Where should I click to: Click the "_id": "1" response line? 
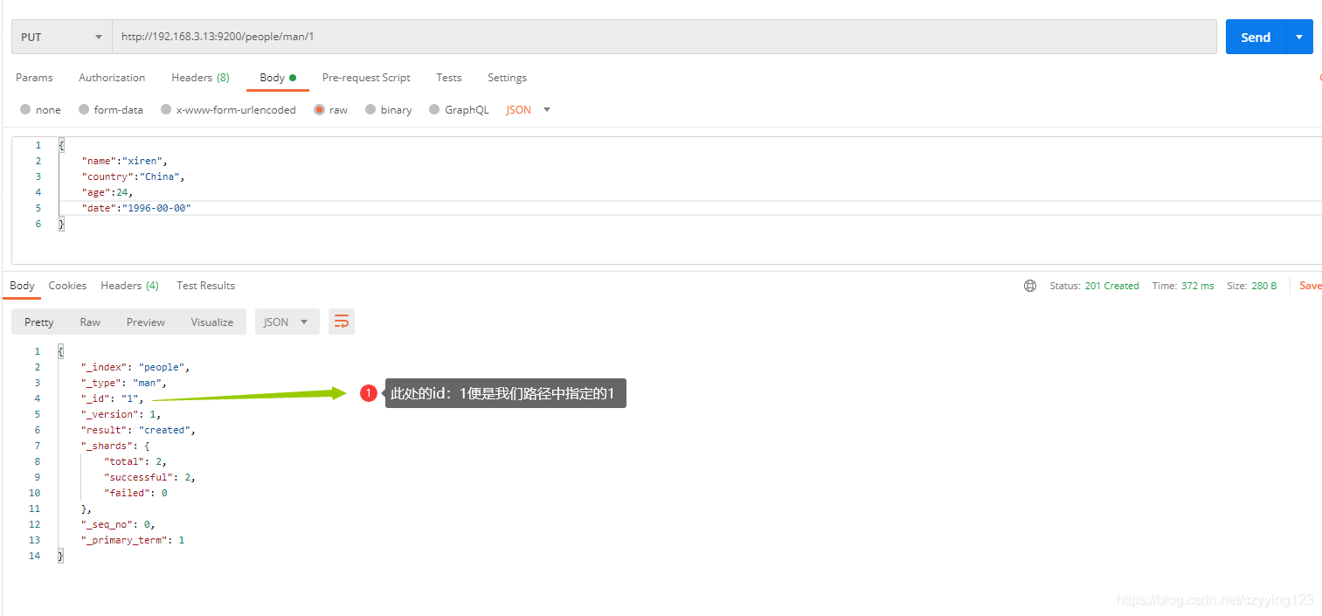click(113, 398)
